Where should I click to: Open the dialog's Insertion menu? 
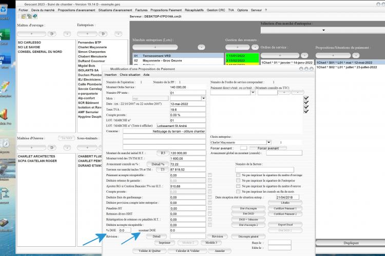[110, 75]
